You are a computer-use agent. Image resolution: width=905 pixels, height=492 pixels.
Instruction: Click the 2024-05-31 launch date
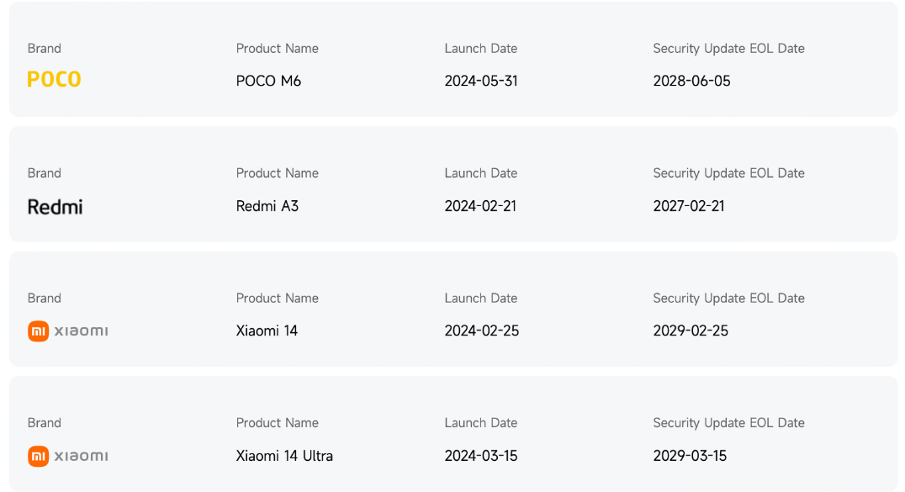pyautogui.click(x=481, y=82)
